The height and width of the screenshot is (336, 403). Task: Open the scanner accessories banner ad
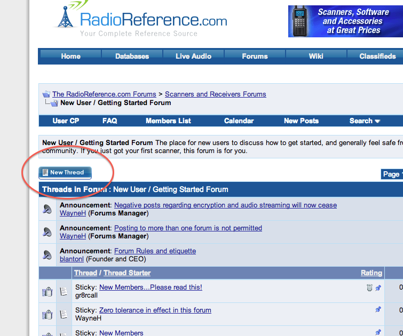pos(345,21)
